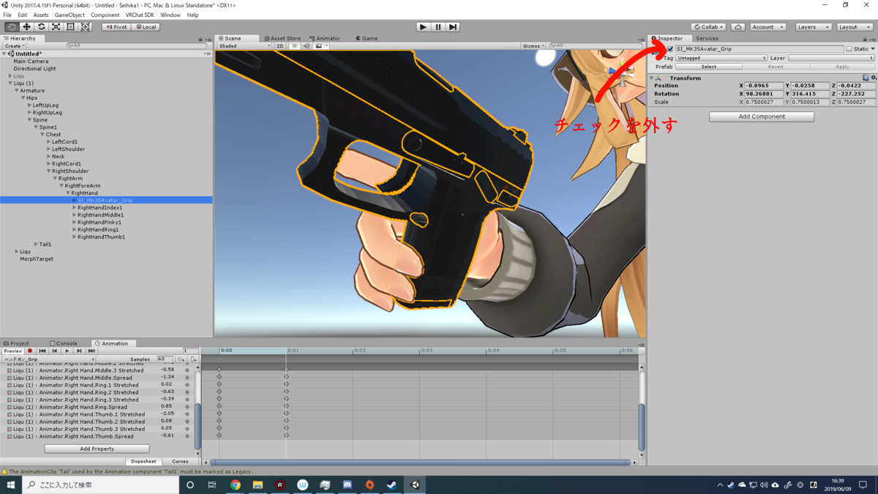Toggle Pivot handle position
The height and width of the screenshot is (494, 878).
click(x=116, y=27)
